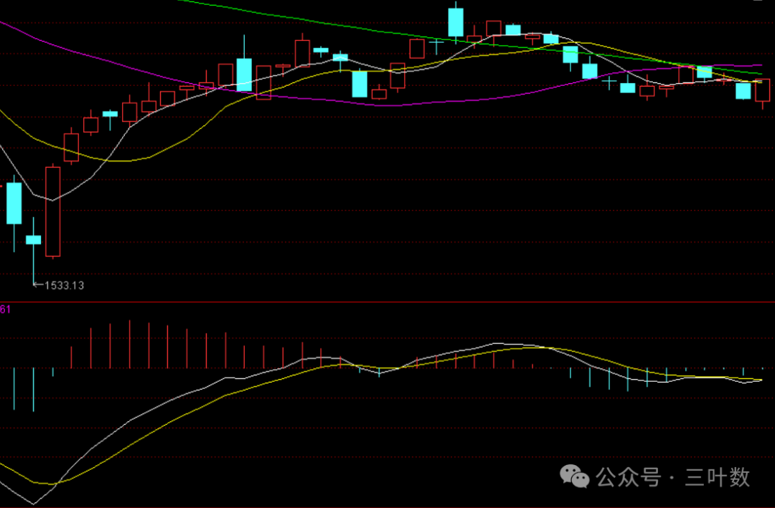
Task: Select the tallest hollow red candlestick
Action: (53, 211)
